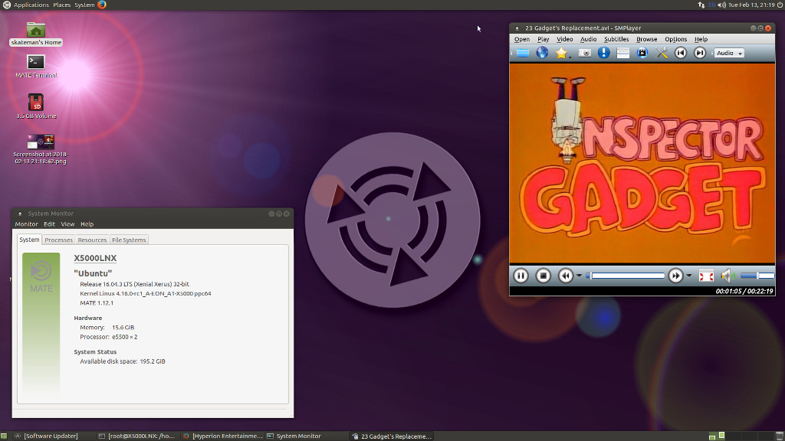
Task: Open the Places menu in top panel
Action: pos(61,5)
